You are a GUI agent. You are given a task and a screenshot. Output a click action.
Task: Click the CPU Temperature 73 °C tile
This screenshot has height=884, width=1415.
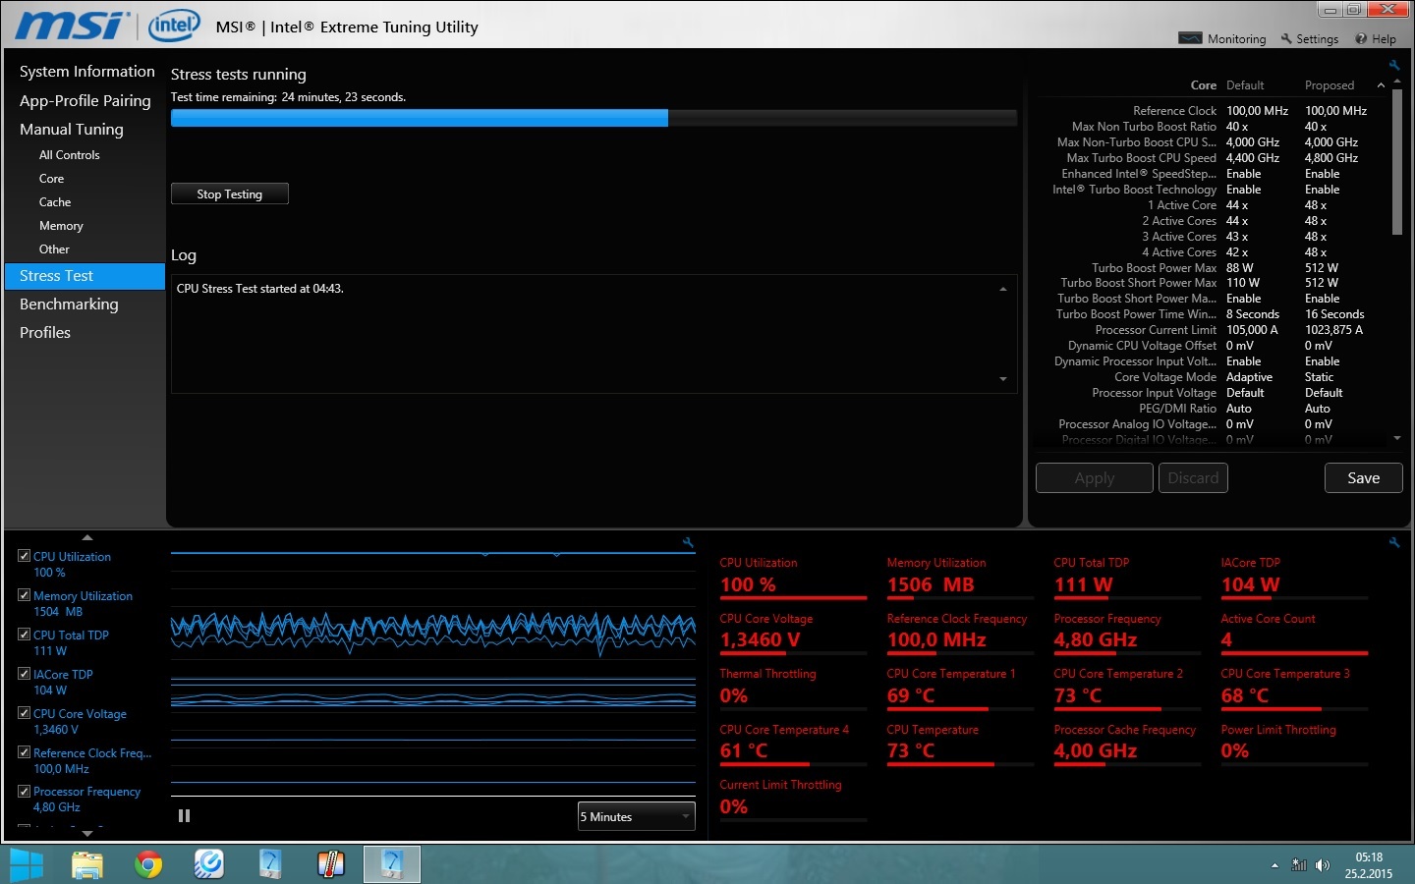pyautogui.click(x=960, y=744)
